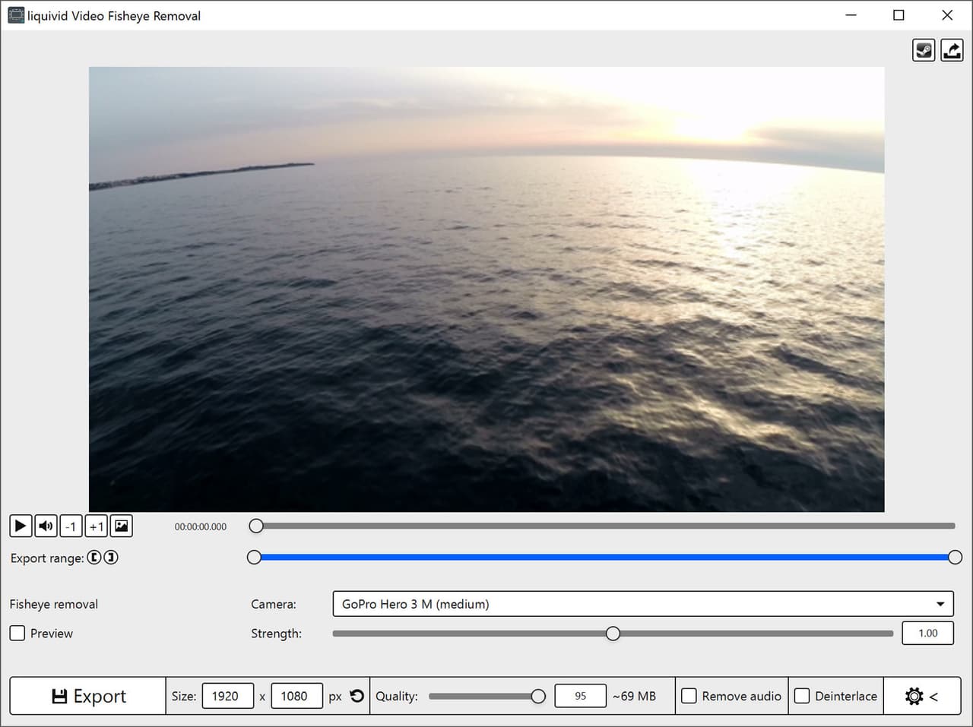Click the video preview image

486,289
